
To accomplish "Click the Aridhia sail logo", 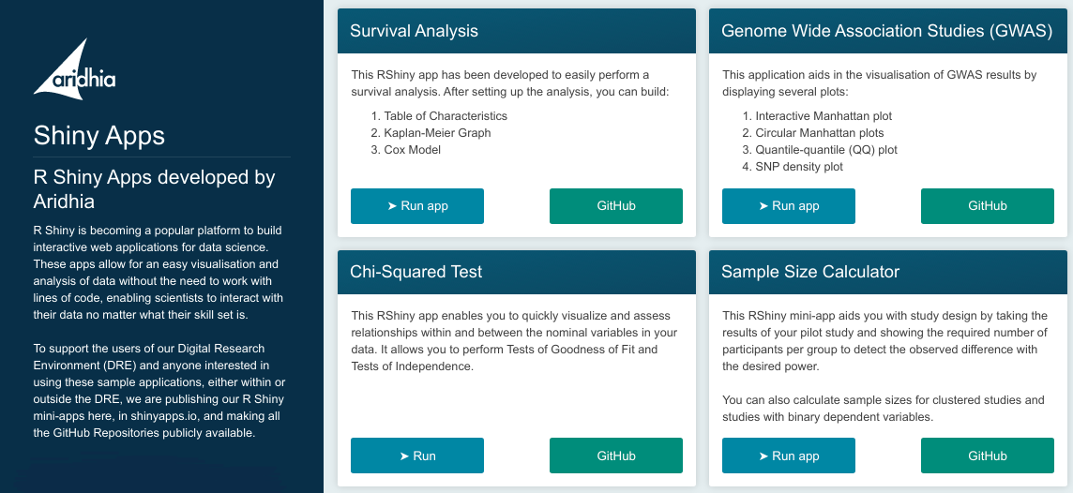I will (x=75, y=69).
